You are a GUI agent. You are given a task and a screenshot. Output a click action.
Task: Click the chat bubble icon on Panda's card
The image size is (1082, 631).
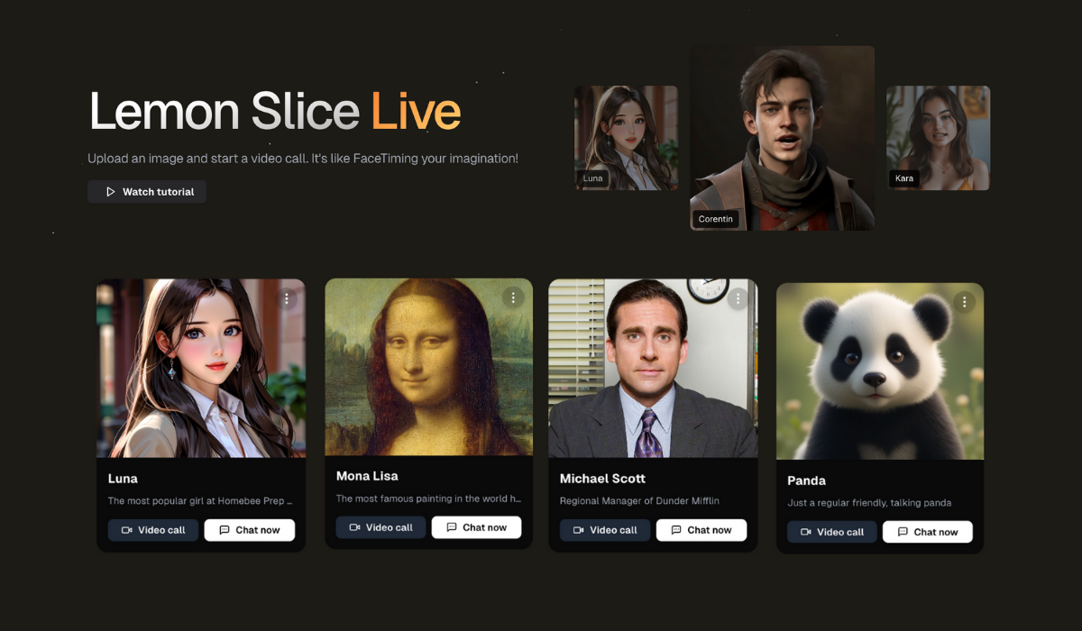(x=903, y=532)
